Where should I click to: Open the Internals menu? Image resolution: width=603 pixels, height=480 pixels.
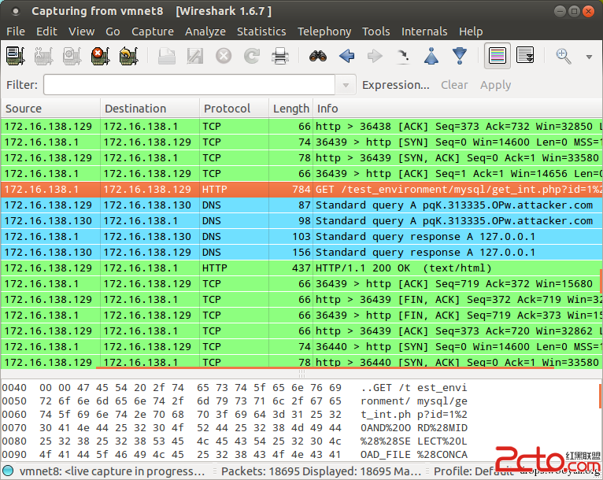point(424,31)
